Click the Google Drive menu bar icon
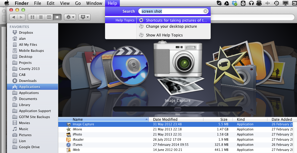The width and height of the screenshot is (297, 153). click(227, 3)
